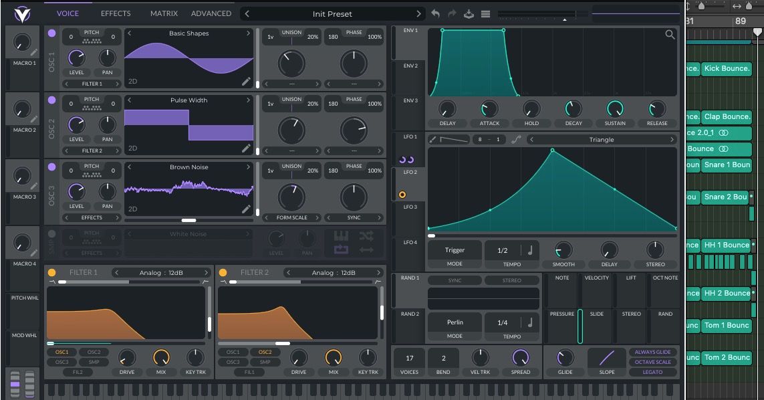Click the Trigger mode button
This screenshot has width=764, height=400.
tap(455, 249)
